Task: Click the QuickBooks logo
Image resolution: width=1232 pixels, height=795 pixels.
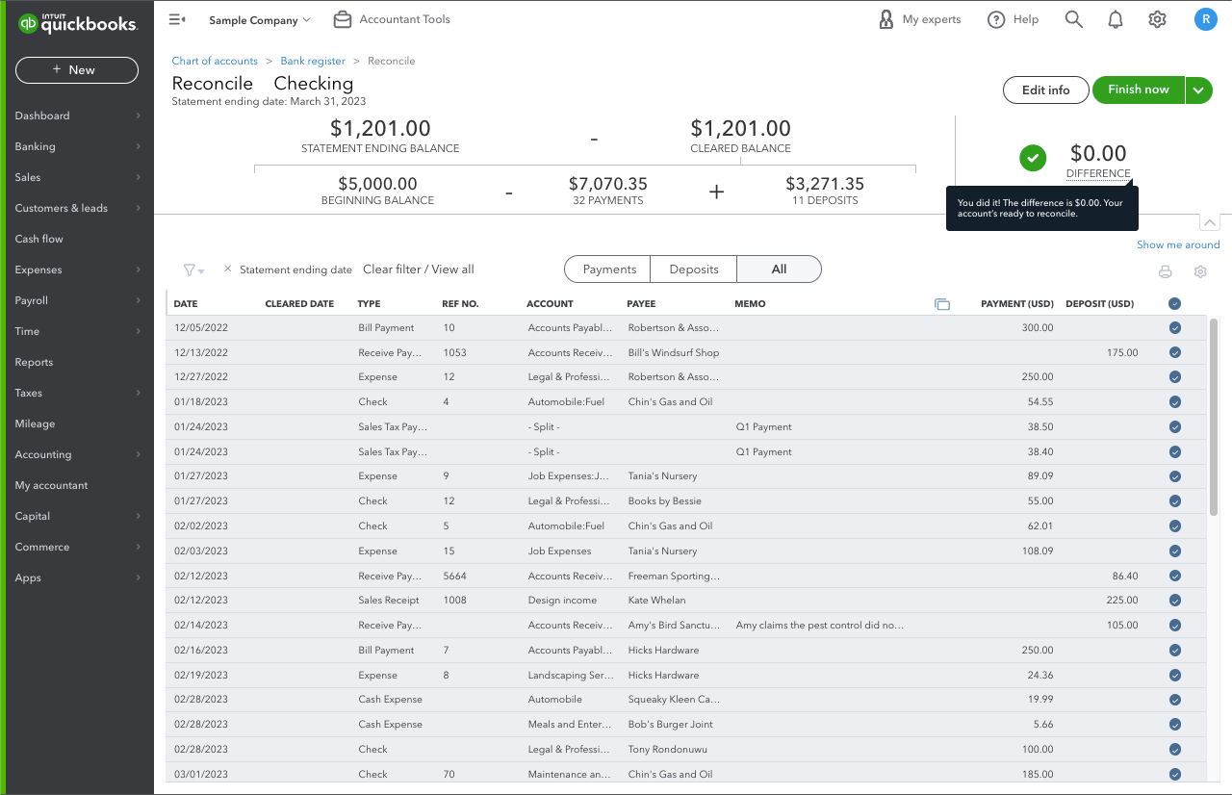Action: pyautogui.click(x=78, y=24)
